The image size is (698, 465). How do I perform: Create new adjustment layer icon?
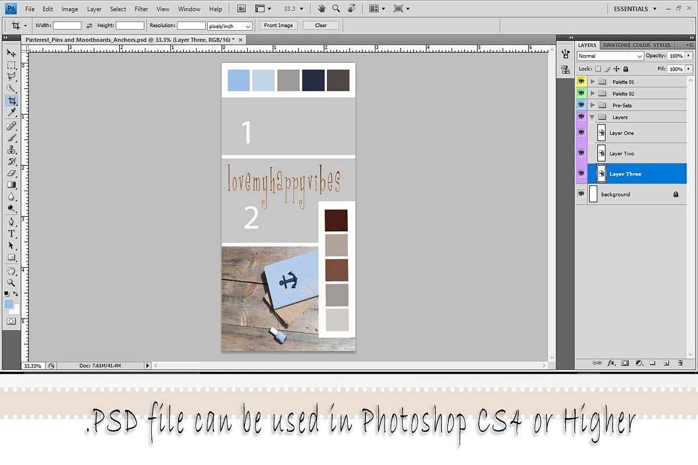coord(639,363)
